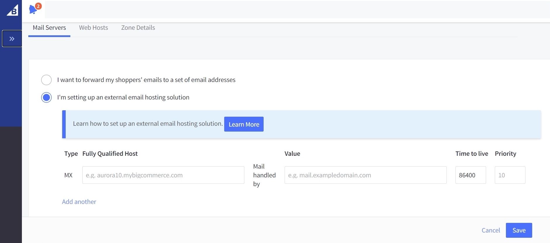Select the forward shoppers' emails radio button

[x=46, y=80]
